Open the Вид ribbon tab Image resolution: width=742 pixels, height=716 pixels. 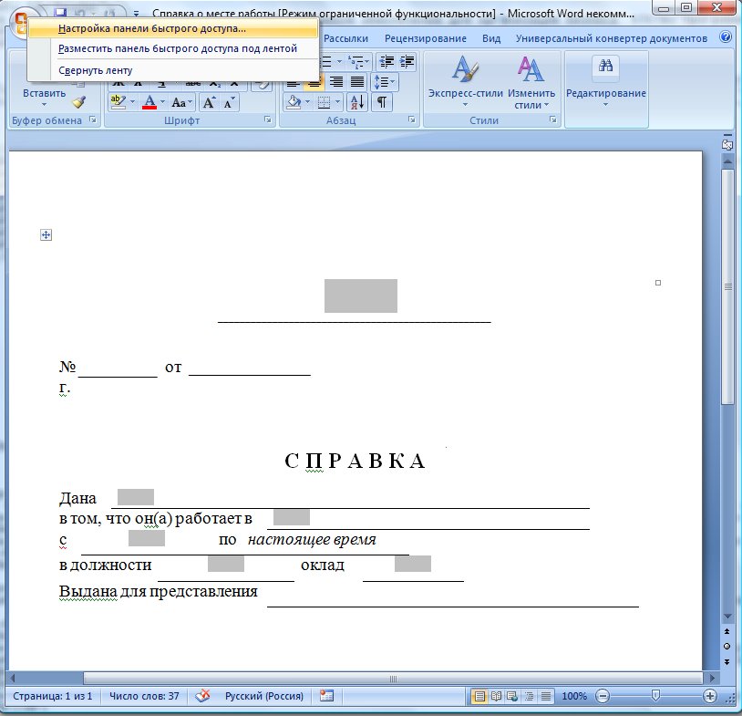(491, 38)
